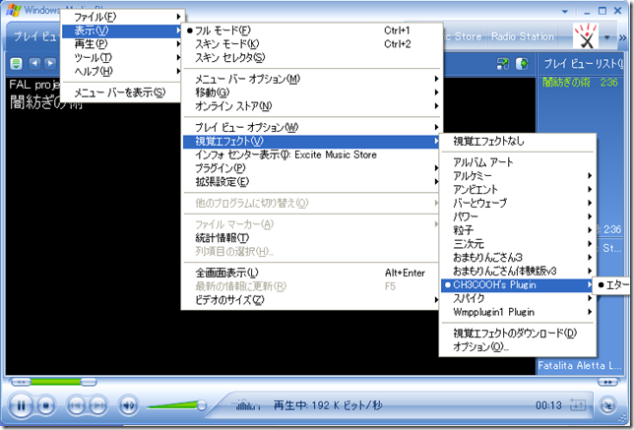Open メニュー バー オプション(M) submenu
Image resolution: width=634 pixels, height=430 pixels.
tap(311, 79)
